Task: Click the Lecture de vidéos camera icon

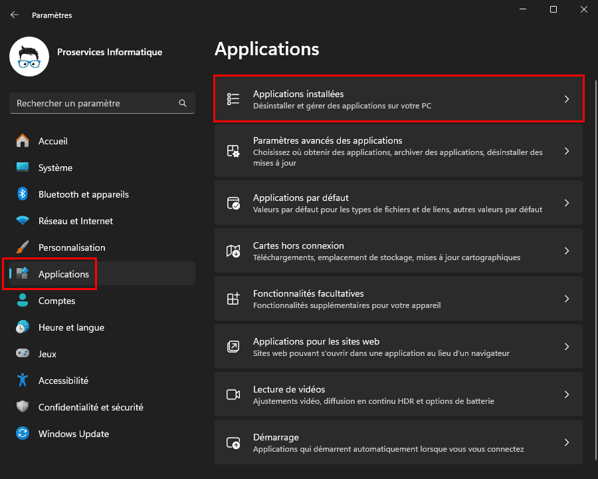Action: (x=233, y=394)
